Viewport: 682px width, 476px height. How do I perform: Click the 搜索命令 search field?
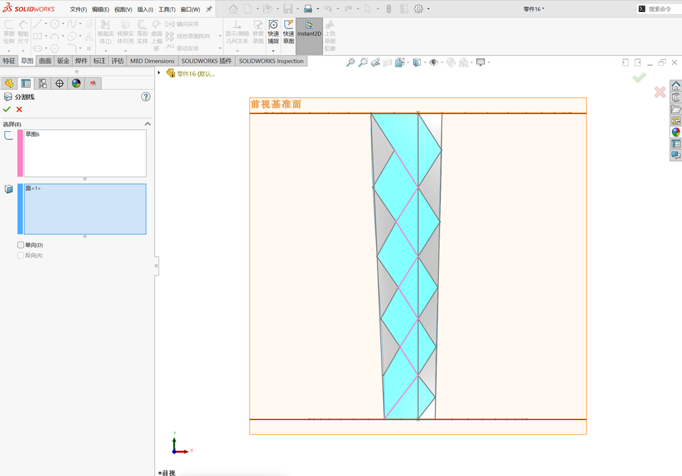(x=659, y=9)
